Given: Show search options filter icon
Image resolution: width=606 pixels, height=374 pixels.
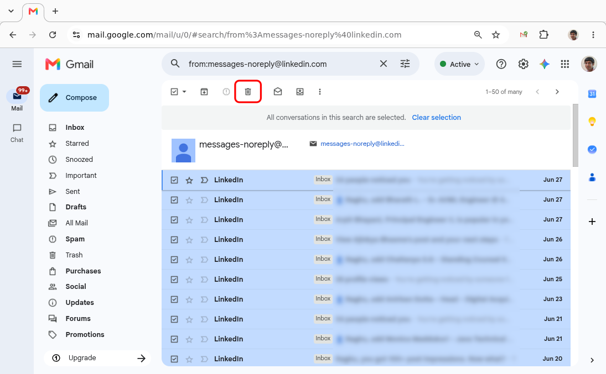Looking at the screenshot, I should [405, 64].
